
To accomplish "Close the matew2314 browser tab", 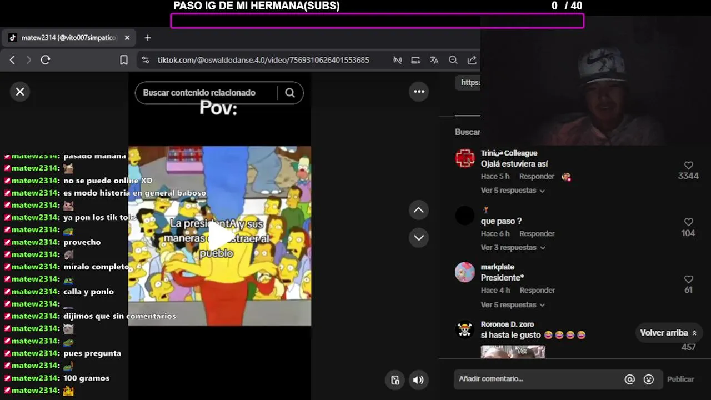I will pos(127,38).
